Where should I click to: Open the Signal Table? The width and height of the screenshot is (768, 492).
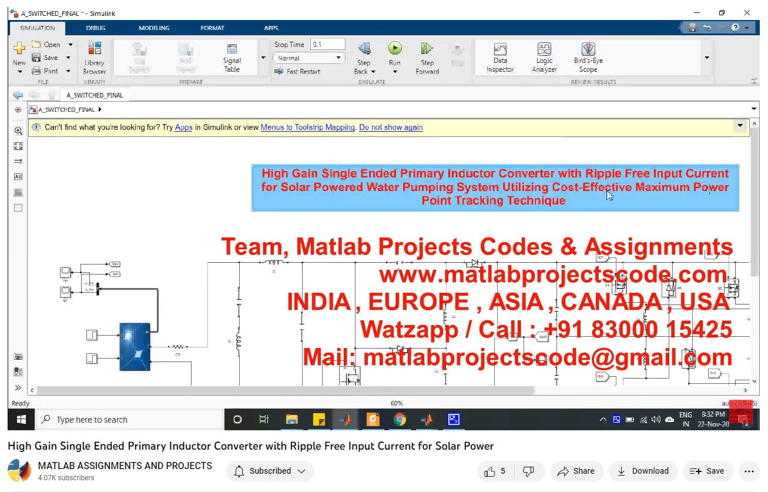(232, 57)
